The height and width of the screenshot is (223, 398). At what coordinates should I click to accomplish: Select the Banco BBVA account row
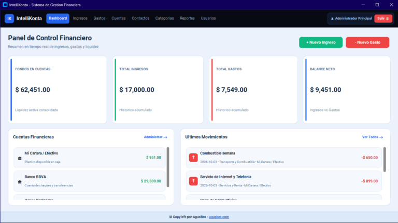[89, 181]
